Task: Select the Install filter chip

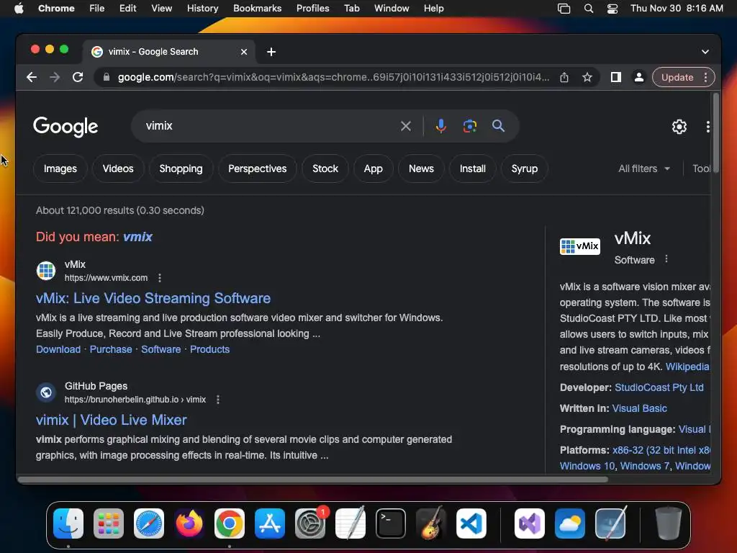Action: point(472,168)
